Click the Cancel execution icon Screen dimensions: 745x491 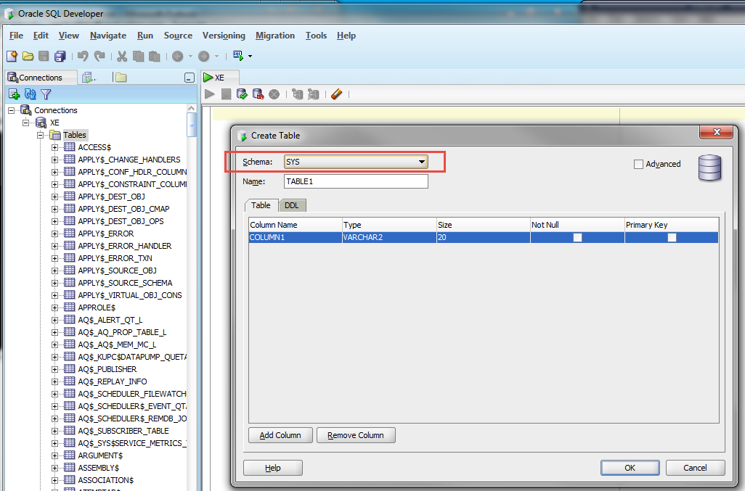pos(274,94)
